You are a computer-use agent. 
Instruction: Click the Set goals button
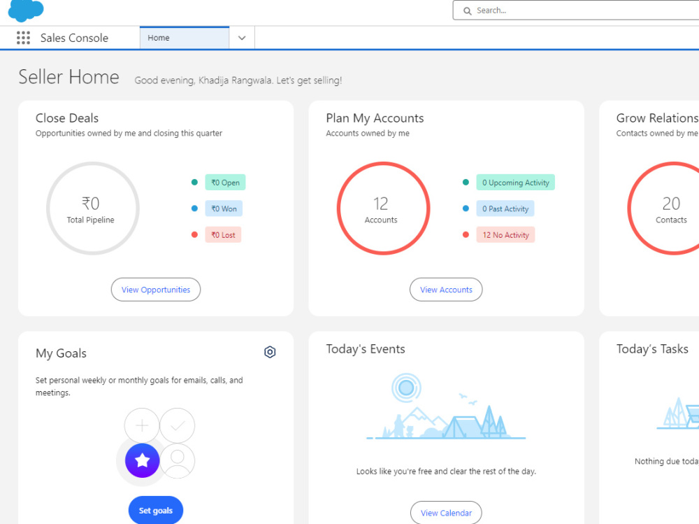156,510
